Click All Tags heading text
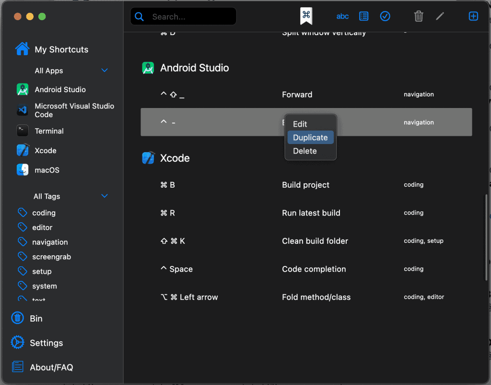Viewport: 491px width, 385px height. click(x=47, y=196)
